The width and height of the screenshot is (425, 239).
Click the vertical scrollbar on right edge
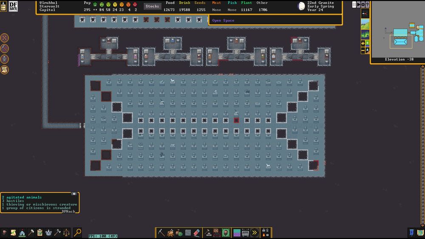coord(422,146)
